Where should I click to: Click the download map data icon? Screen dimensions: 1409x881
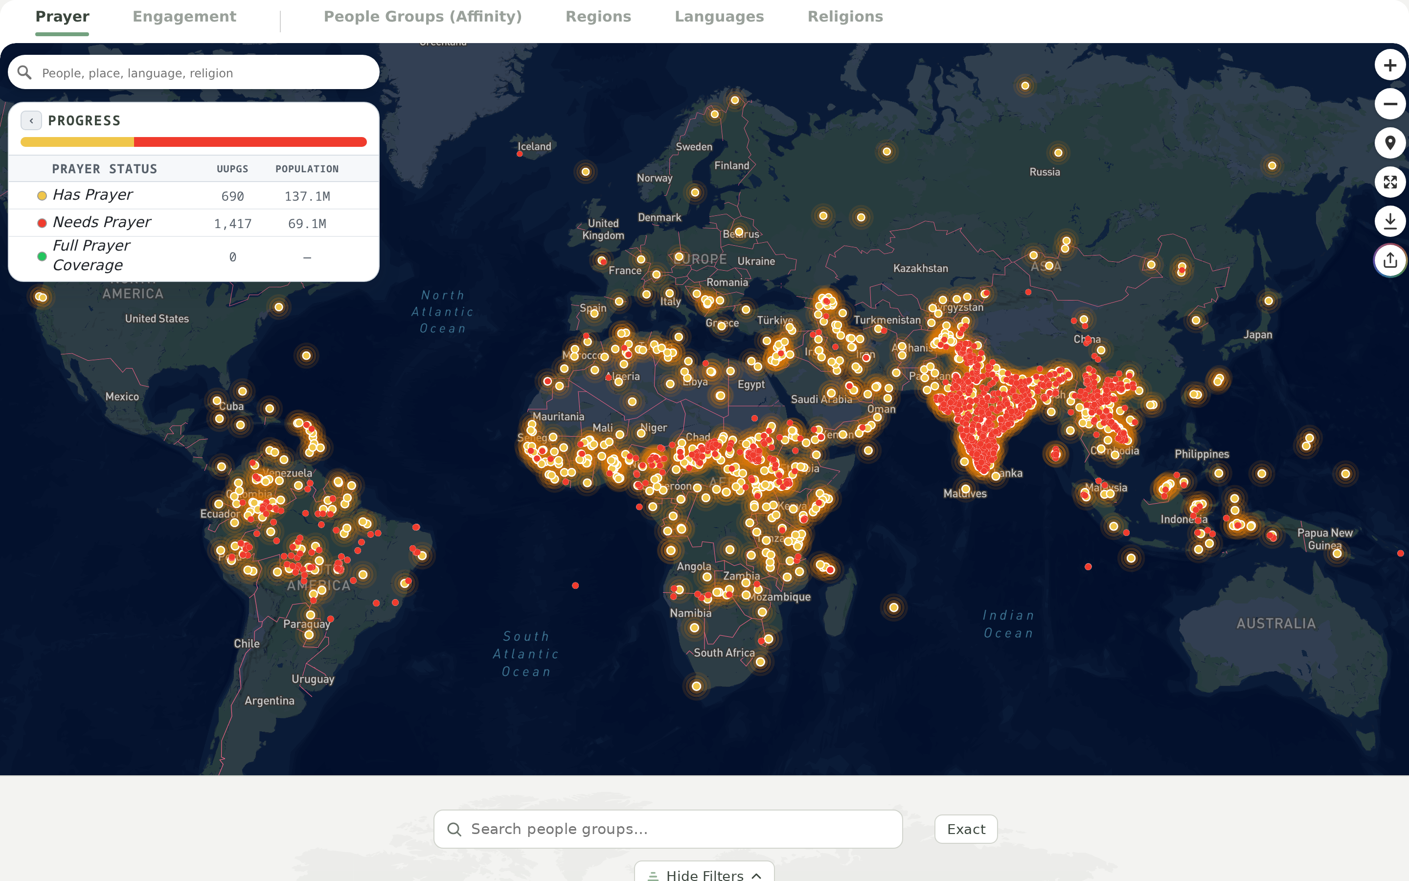1390,221
